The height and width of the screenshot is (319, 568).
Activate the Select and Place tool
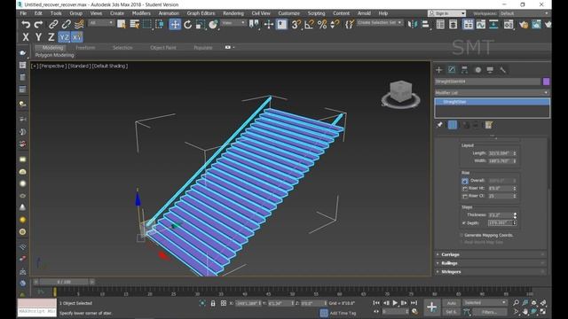[x=213, y=25]
